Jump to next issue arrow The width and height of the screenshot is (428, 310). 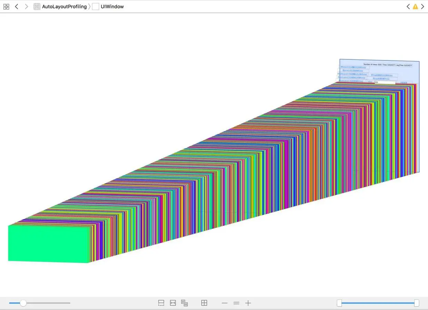[x=422, y=7]
